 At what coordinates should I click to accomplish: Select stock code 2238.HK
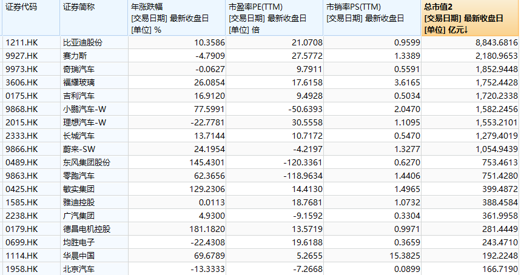(x=22, y=216)
